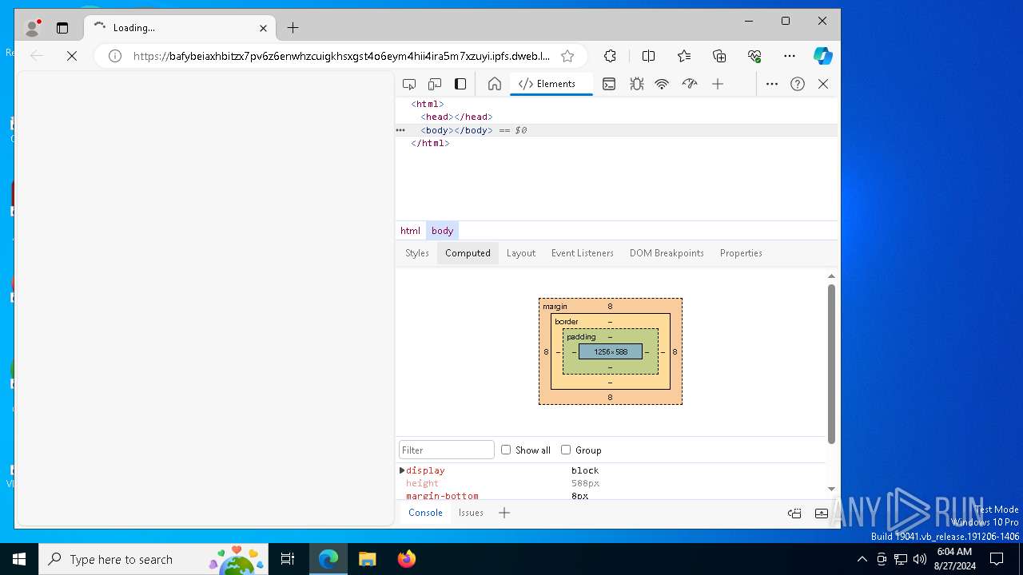Stop loading the page
The image size is (1023, 575).
point(72,56)
